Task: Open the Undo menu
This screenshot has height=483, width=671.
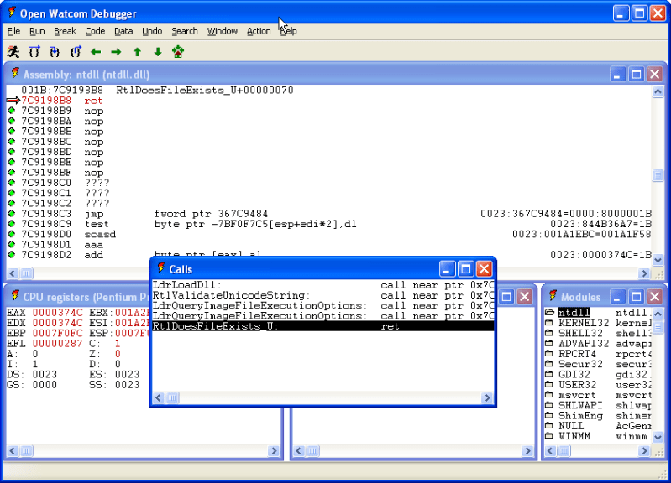Action: (x=152, y=31)
